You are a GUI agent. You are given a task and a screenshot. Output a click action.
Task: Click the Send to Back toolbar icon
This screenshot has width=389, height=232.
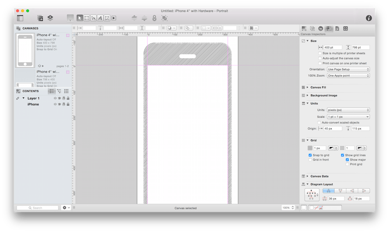pyautogui.click(x=144, y=18)
